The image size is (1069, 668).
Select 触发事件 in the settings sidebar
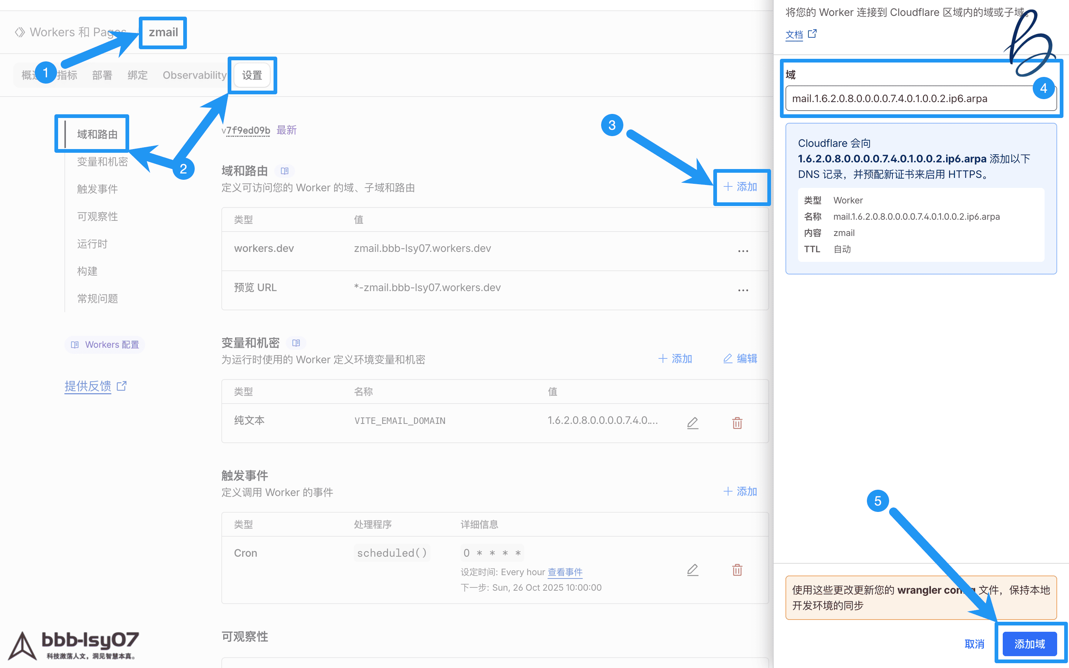pos(97,189)
